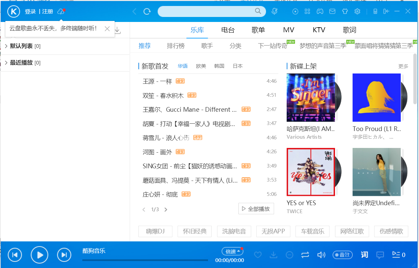This screenshot has height=268, width=419.
Task: Open the cloud disk icon beside 注册
Action: 61,12
